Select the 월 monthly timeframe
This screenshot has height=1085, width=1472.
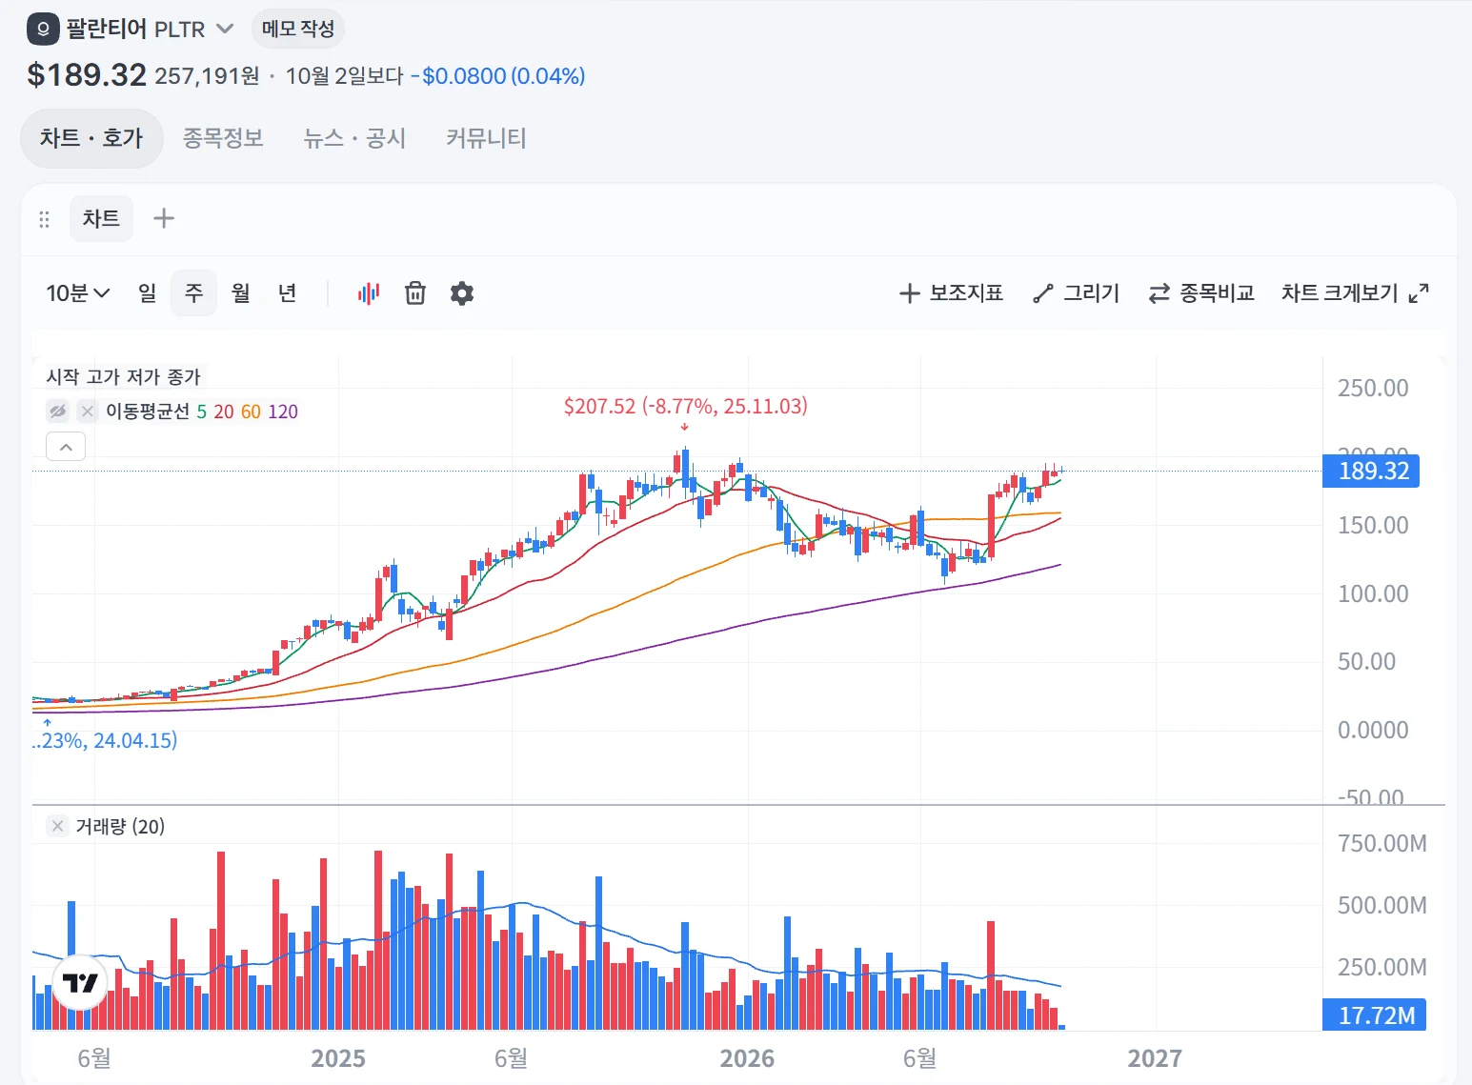point(241,293)
